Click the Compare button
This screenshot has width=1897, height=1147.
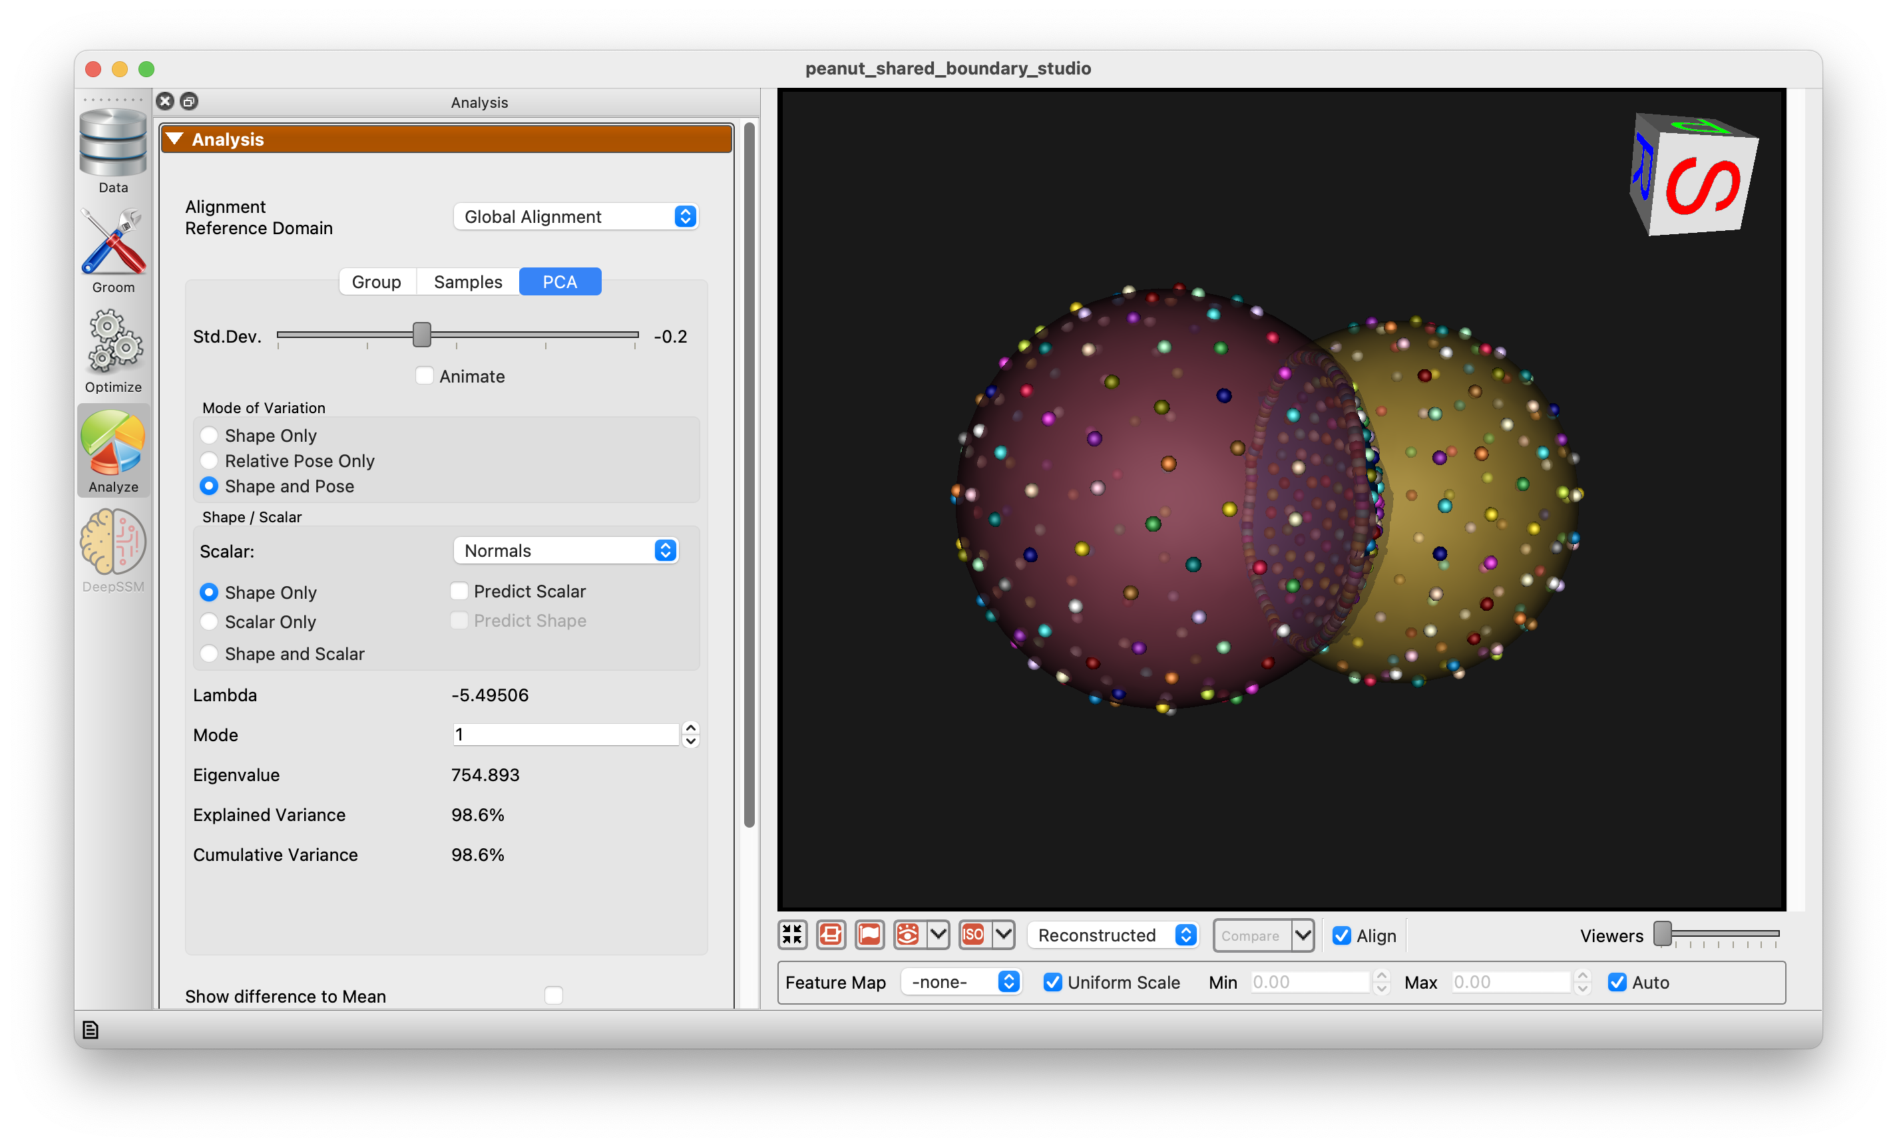pos(1252,935)
